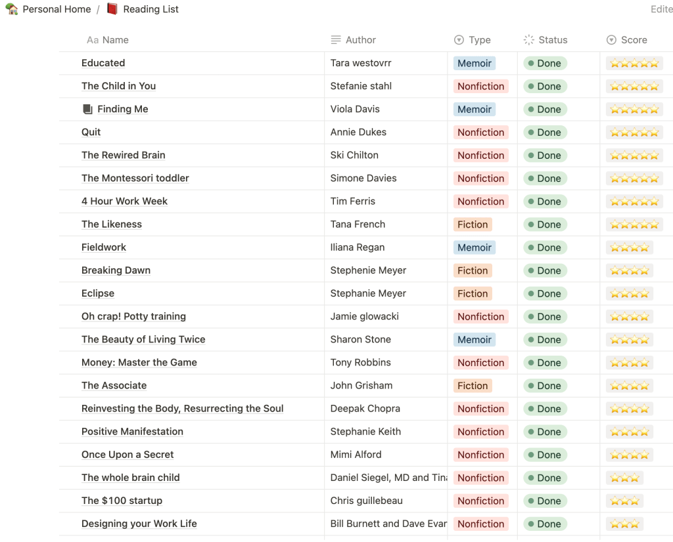Screen dimensions: 673x542
Task: Open The Rewired Brain page
Action: [124, 156]
